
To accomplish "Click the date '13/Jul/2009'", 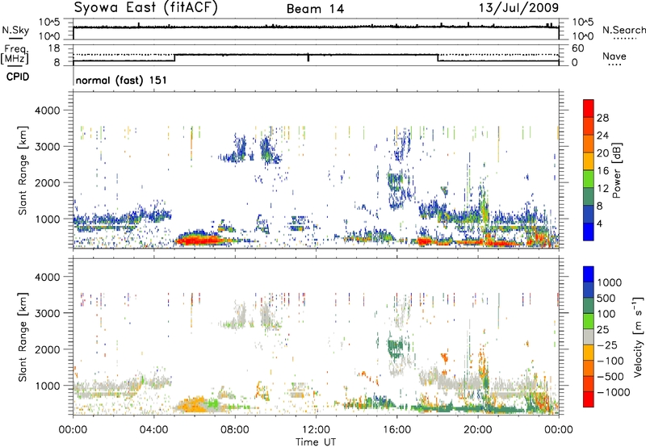I will point(518,8).
